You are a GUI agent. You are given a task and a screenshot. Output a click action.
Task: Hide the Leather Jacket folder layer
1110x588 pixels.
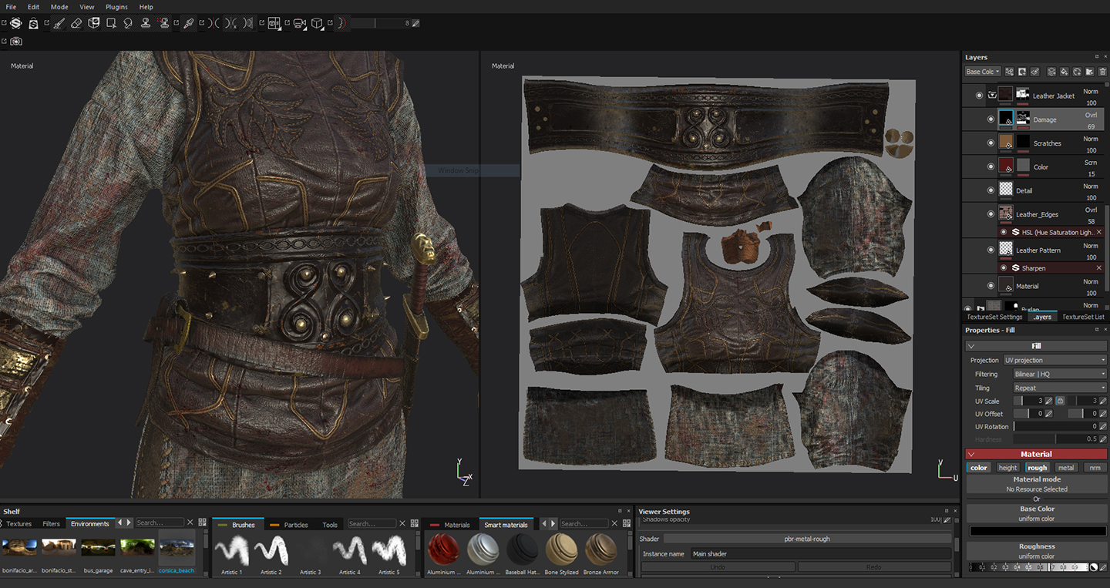tap(980, 96)
